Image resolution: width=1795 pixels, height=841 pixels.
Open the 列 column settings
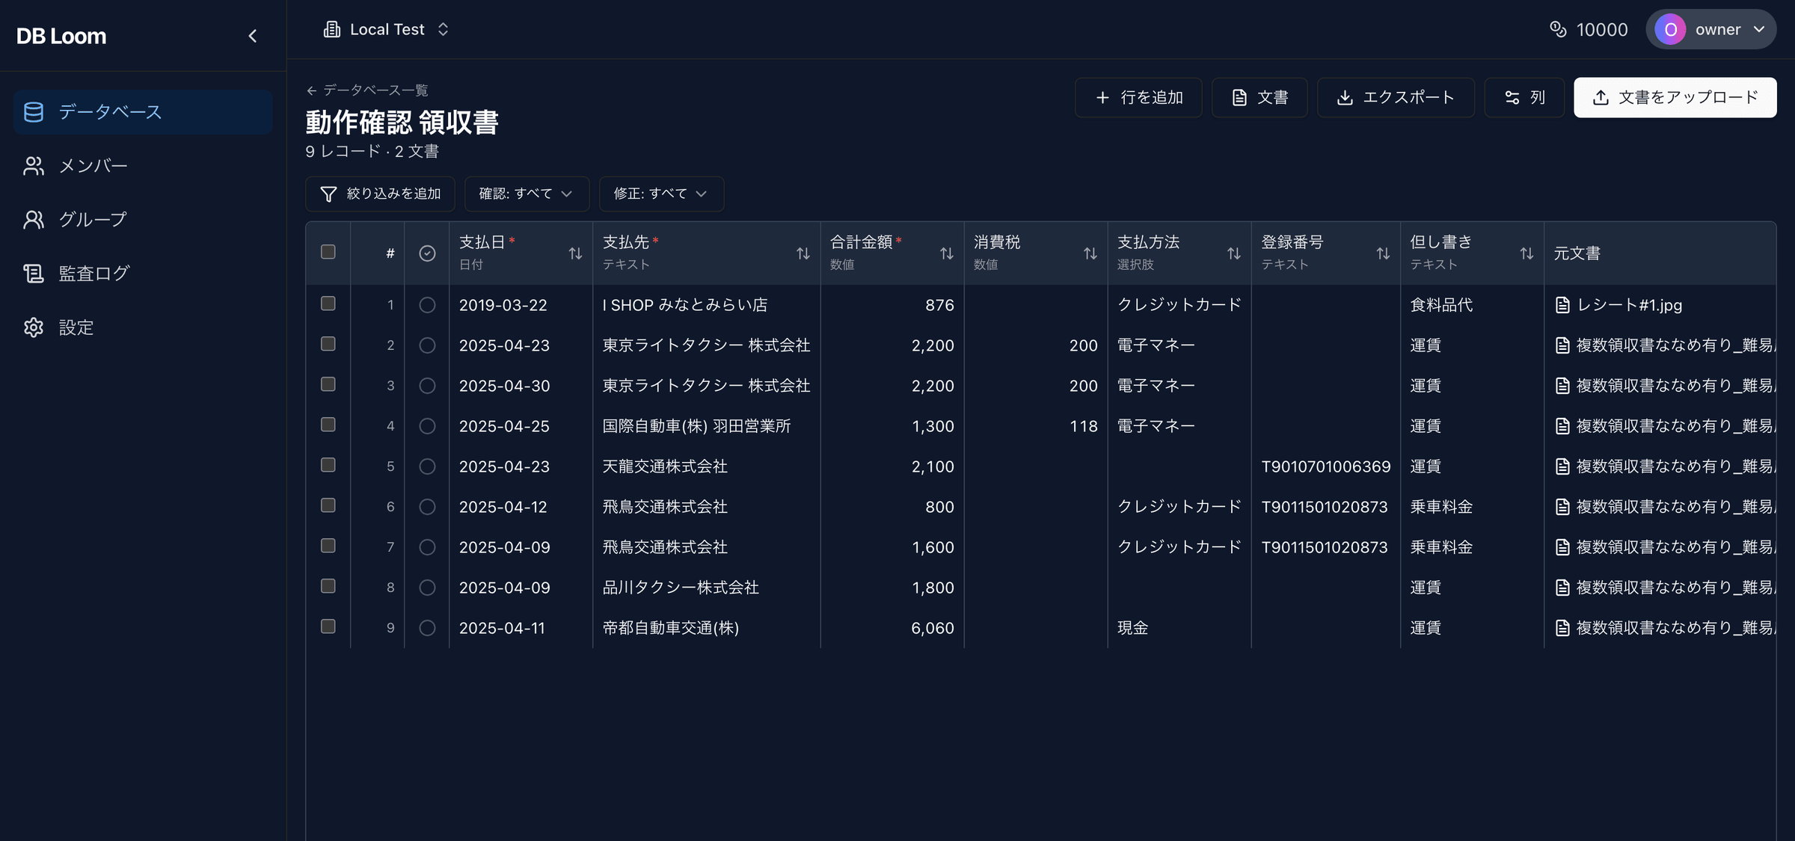[1524, 97]
